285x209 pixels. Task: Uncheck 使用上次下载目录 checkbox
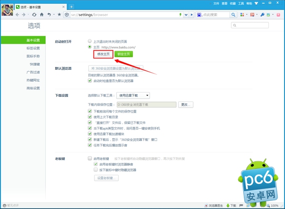click(90, 117)
